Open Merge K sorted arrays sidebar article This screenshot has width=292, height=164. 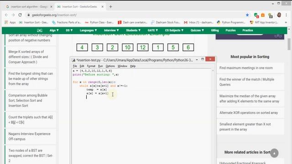click(x=28, y=56)
